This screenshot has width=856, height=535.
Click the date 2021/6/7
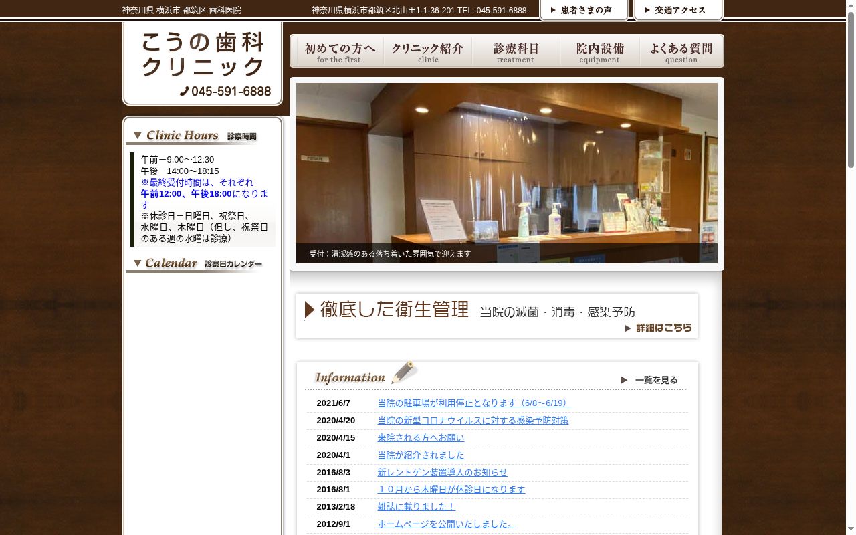[x=333, y=403]
